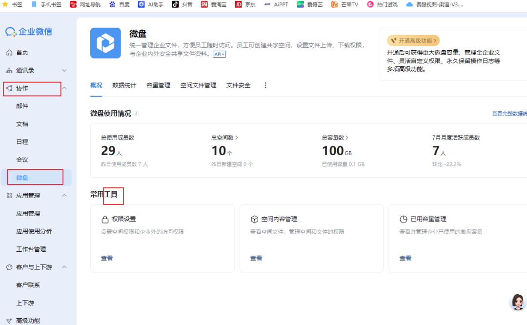The width and height of the screenshot is (527, 325).
Task: Expand the 通讯录 sidebar section
Action: click(64, 70)
